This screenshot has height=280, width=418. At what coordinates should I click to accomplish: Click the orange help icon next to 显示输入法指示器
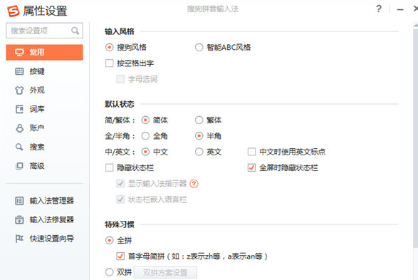coord(194,184)
